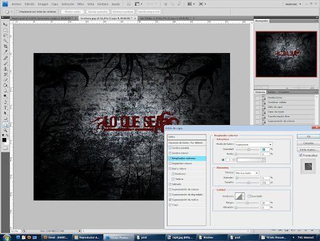
Task: Select the gradient glow radio button
Action: [234, 160]
